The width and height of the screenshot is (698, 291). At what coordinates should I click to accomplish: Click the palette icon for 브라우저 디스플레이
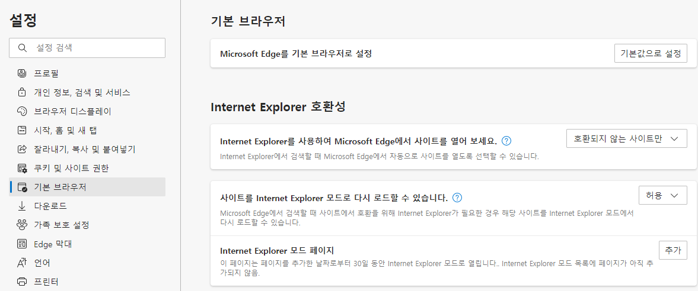(22, 111)
